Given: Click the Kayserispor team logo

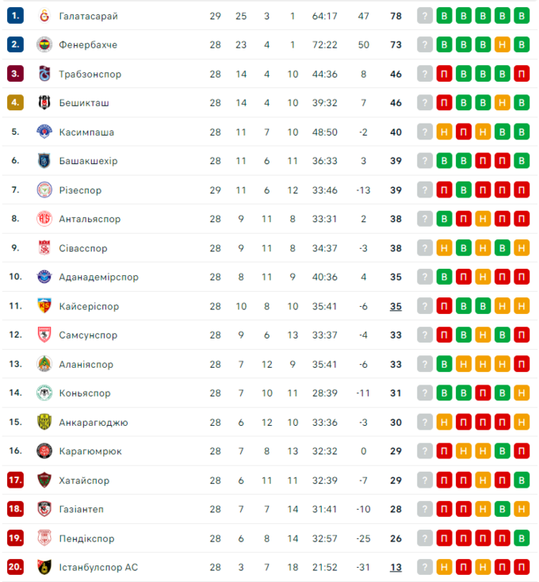Looking at the screenshot, I should click(x=44, y=306).
